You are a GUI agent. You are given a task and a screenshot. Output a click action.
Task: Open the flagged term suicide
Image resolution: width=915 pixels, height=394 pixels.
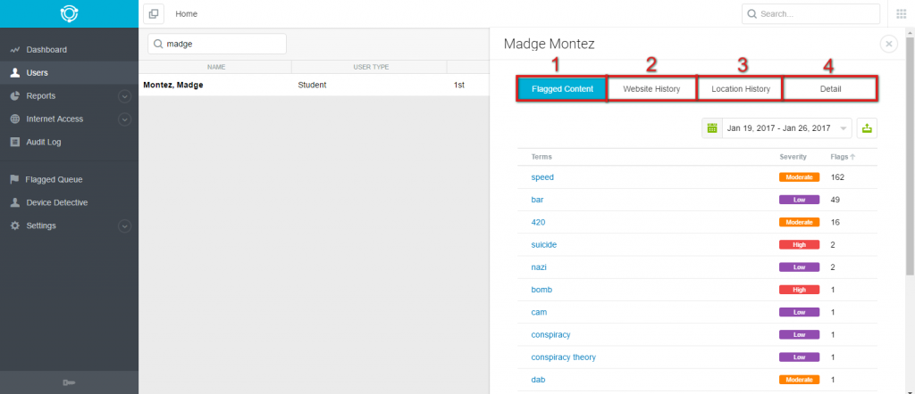click(544, 244)
